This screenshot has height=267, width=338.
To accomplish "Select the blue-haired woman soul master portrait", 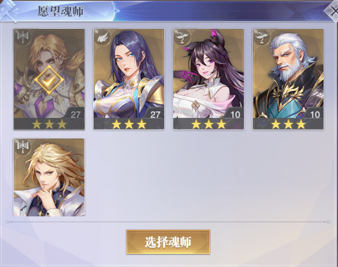I will [129, 79].
